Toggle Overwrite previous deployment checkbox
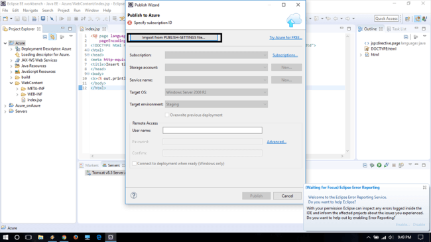This screenshot has width=431, height=242. 167,115
